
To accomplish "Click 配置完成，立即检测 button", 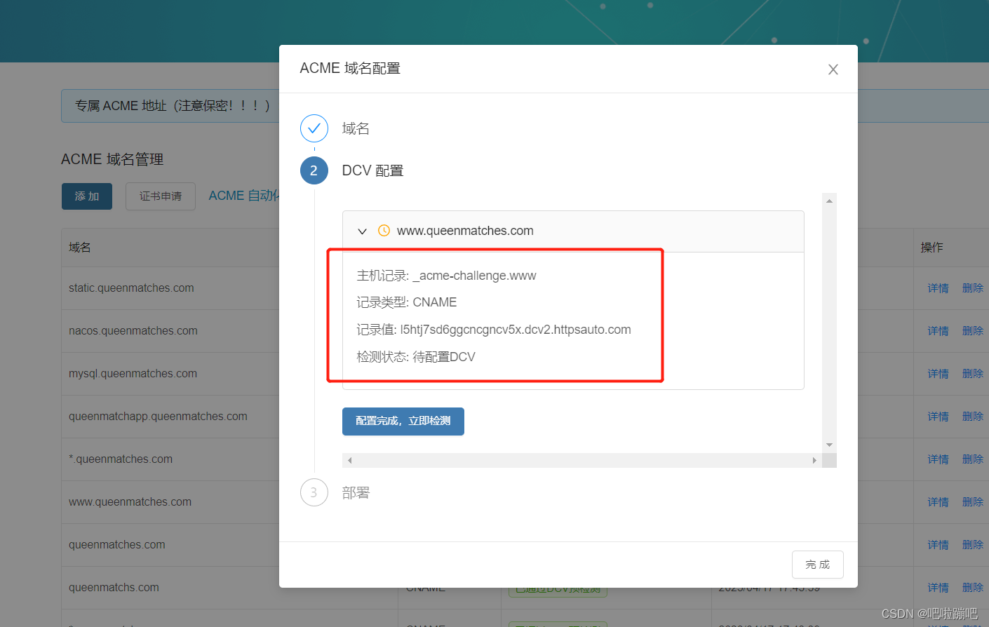I will click(403, 421).
